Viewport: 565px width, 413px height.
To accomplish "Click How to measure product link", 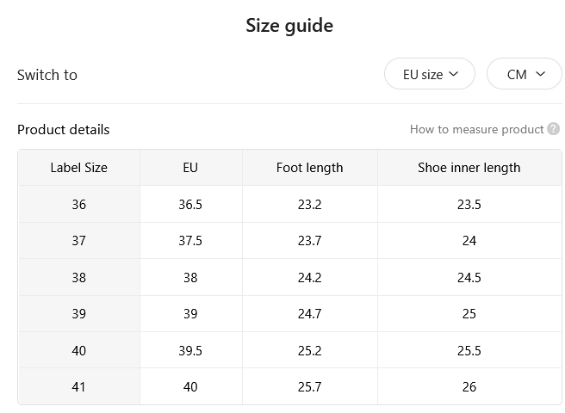I will point(476,129).
